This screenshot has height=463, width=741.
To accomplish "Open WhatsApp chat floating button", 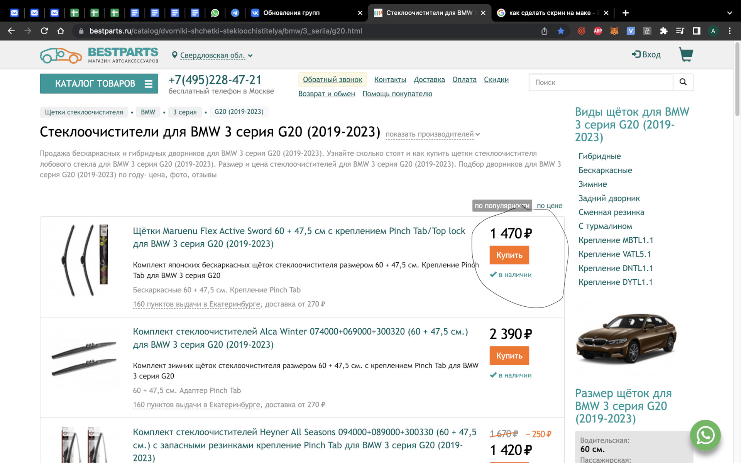I will pos(705,435).
